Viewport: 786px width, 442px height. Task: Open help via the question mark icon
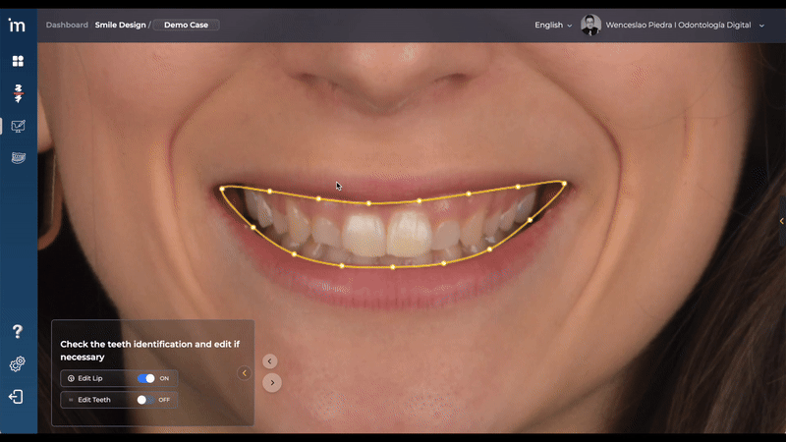pyautogui.click(x=18, y=332)
